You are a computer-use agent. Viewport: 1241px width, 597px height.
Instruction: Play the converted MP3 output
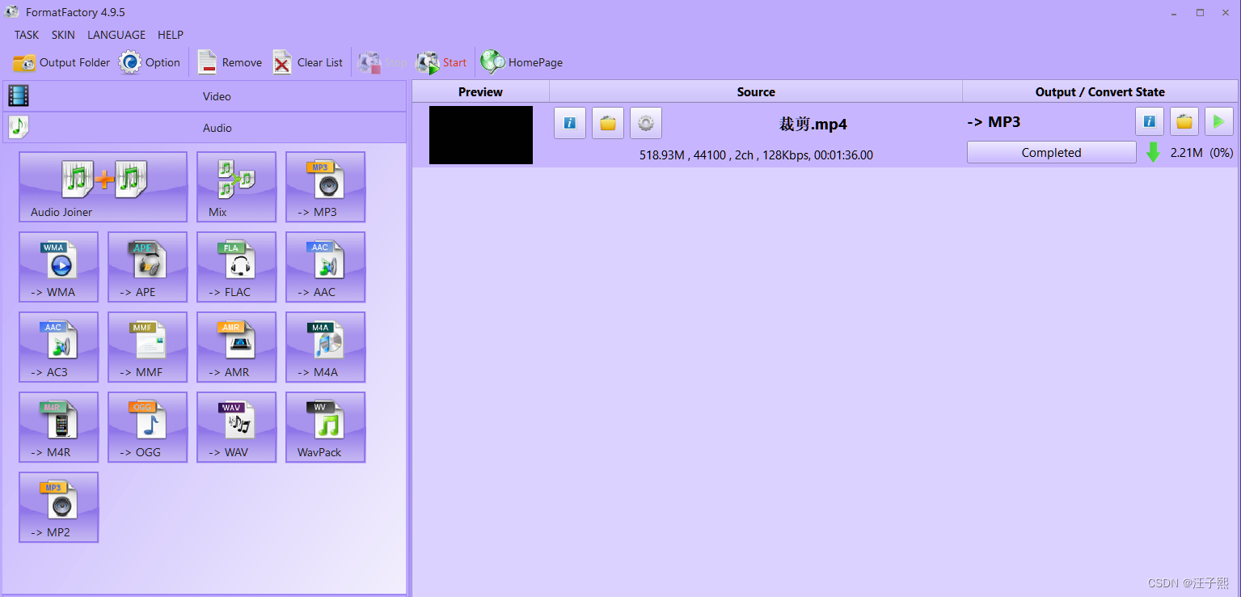point(1219,122)
